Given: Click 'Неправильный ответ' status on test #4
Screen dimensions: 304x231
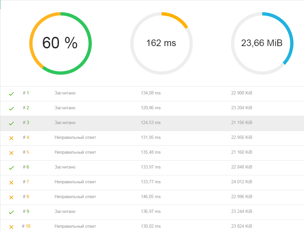Looking at the screenshot, I should click(75, 137).
